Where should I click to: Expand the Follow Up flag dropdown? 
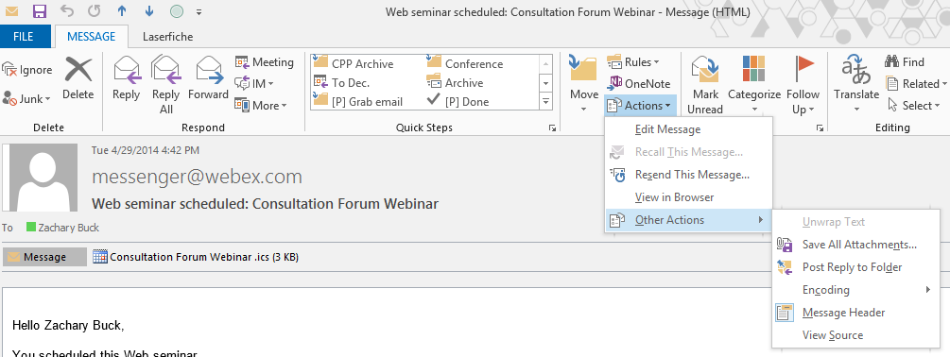pos(803,84)
